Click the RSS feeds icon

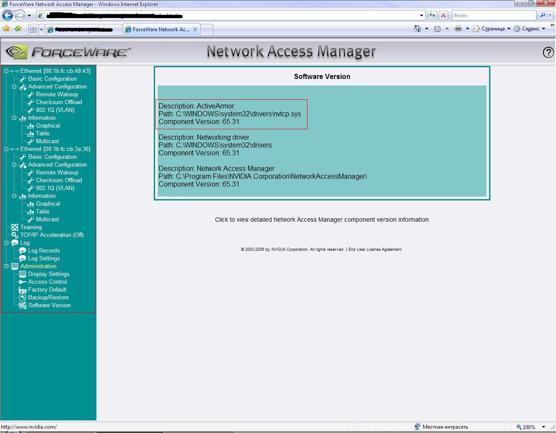437,29
